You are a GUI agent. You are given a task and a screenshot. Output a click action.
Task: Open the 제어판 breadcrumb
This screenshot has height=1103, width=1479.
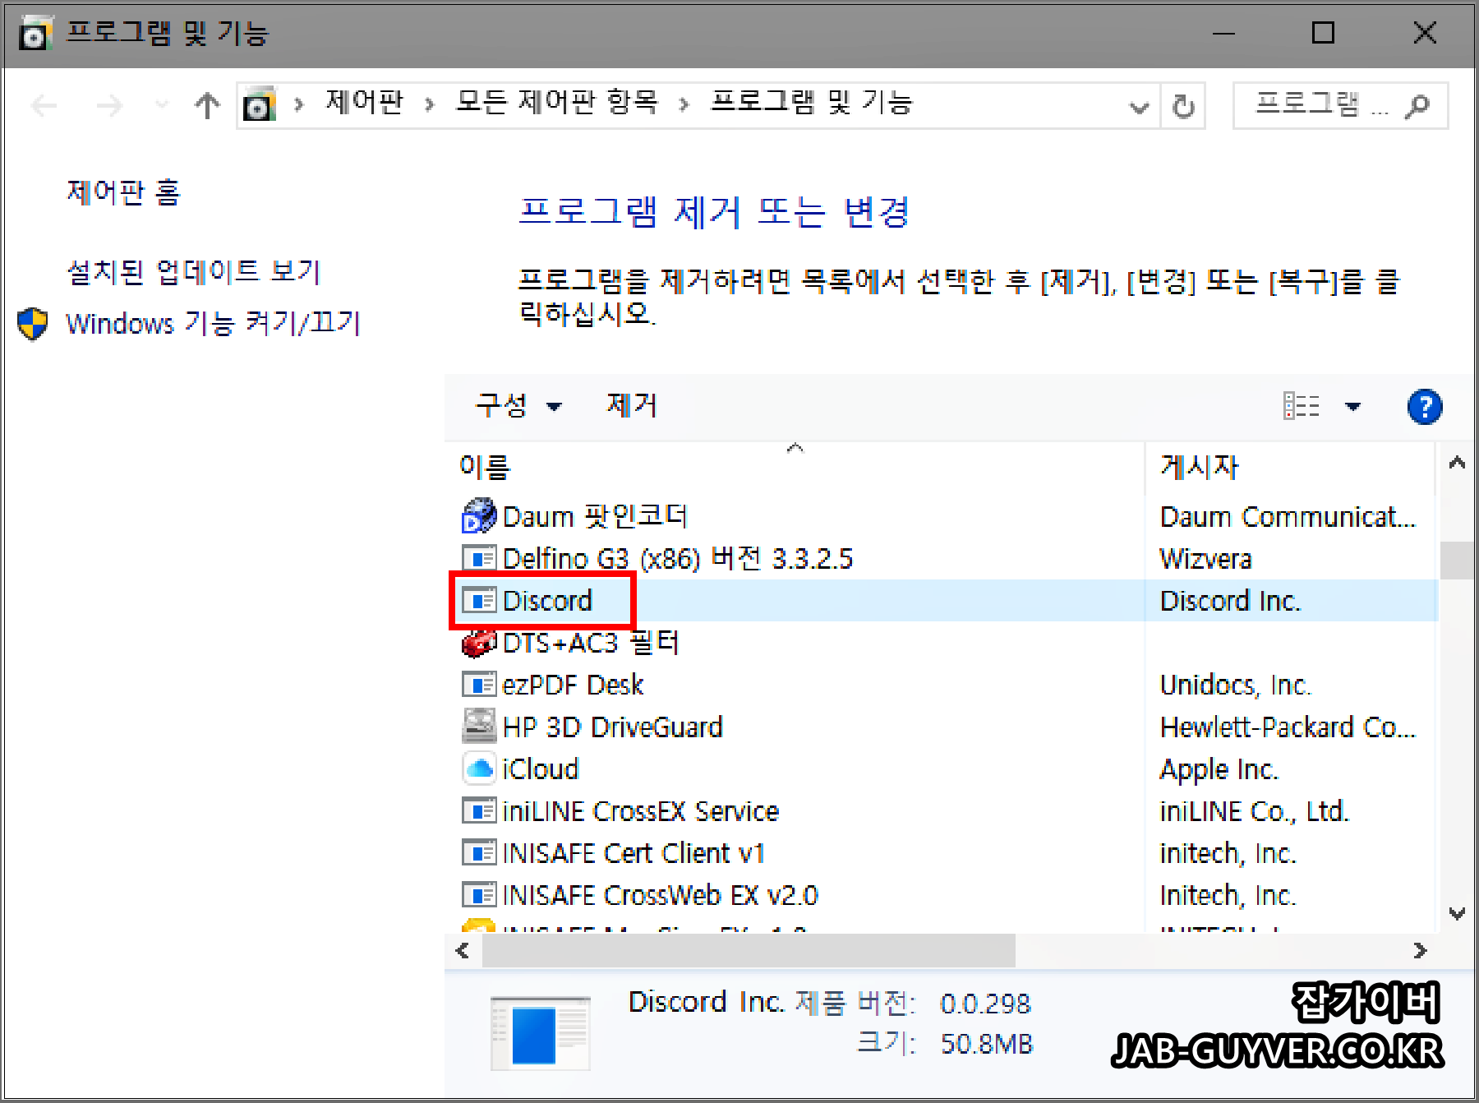[x=365, y=102]
